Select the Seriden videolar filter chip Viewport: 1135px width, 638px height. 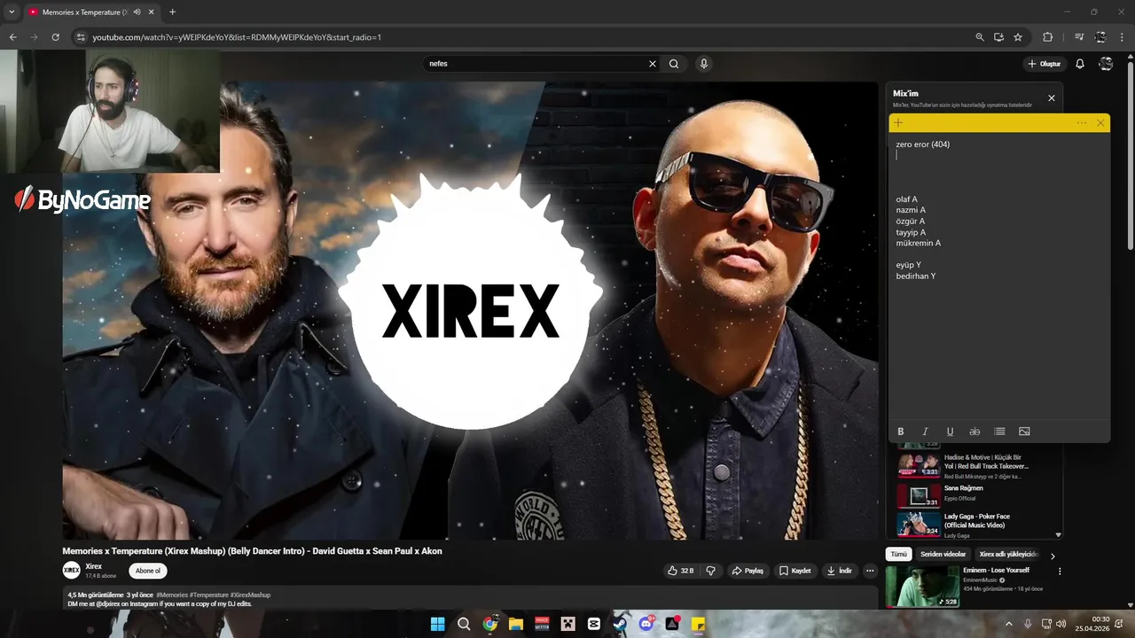tap(943, 554)
